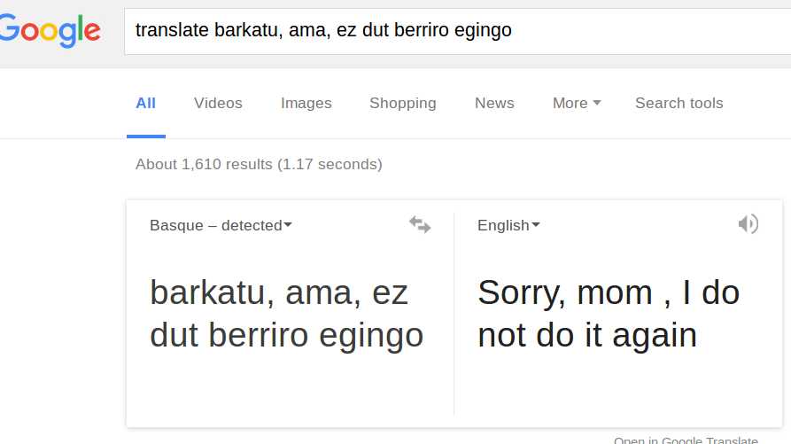The image size is (791, 444).
Task: Click the About 1,610 results text
Action: 259,164
